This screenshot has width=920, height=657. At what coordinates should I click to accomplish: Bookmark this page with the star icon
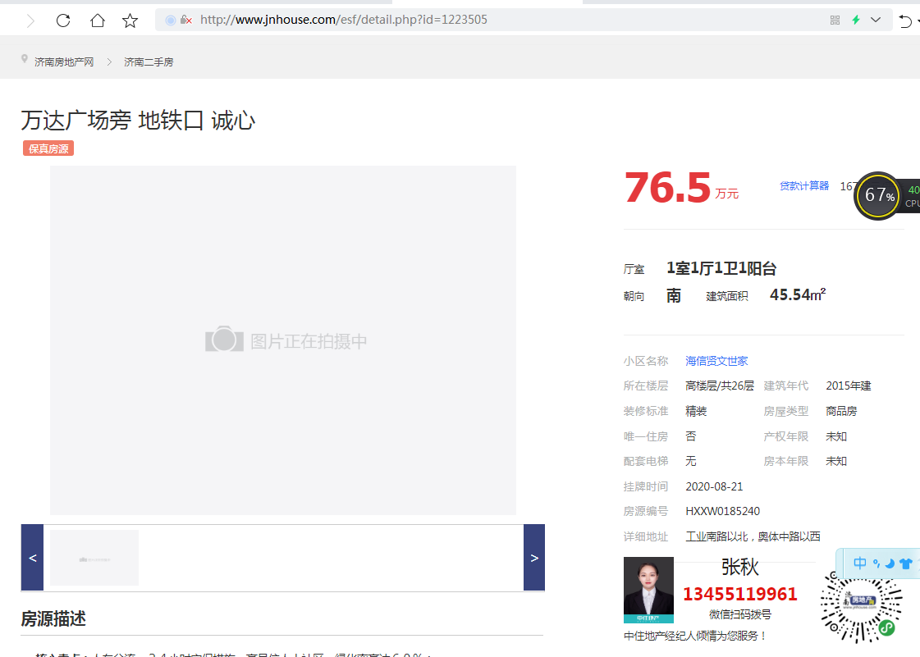point(130,21)
